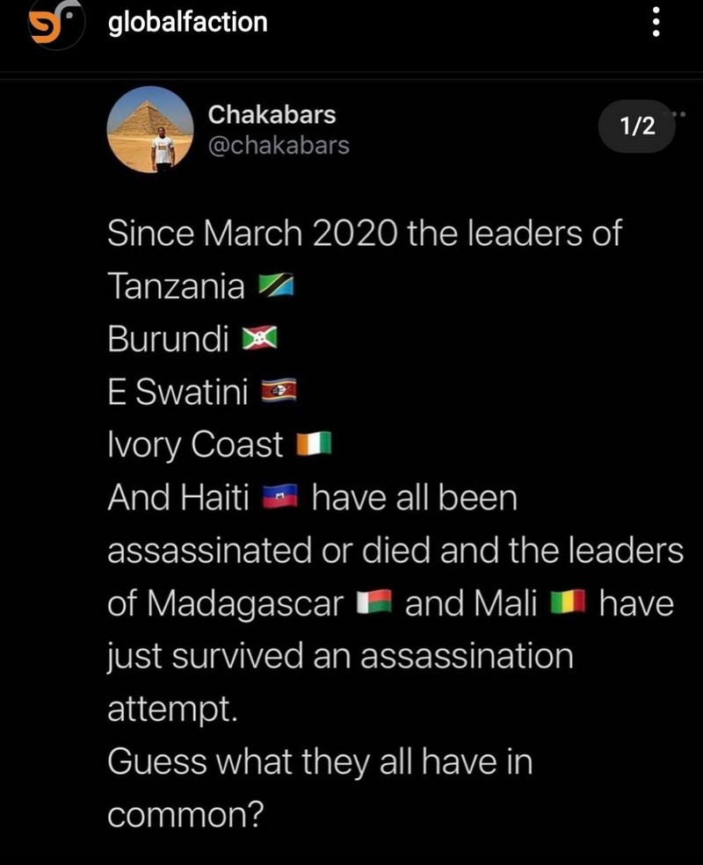Click the 'Ivory Coast' text
This screenshot has height=865, width=703.
(195, 445)
